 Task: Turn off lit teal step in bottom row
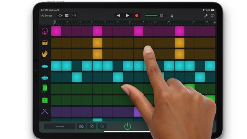tap(97, 120)
